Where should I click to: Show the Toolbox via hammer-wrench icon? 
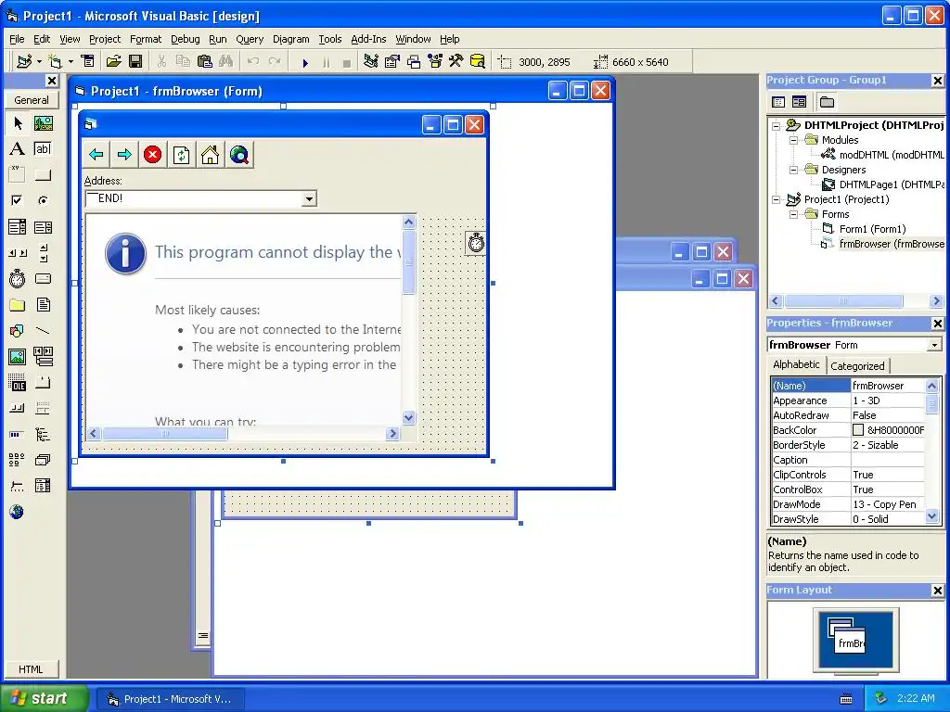[x=456, y=62]
